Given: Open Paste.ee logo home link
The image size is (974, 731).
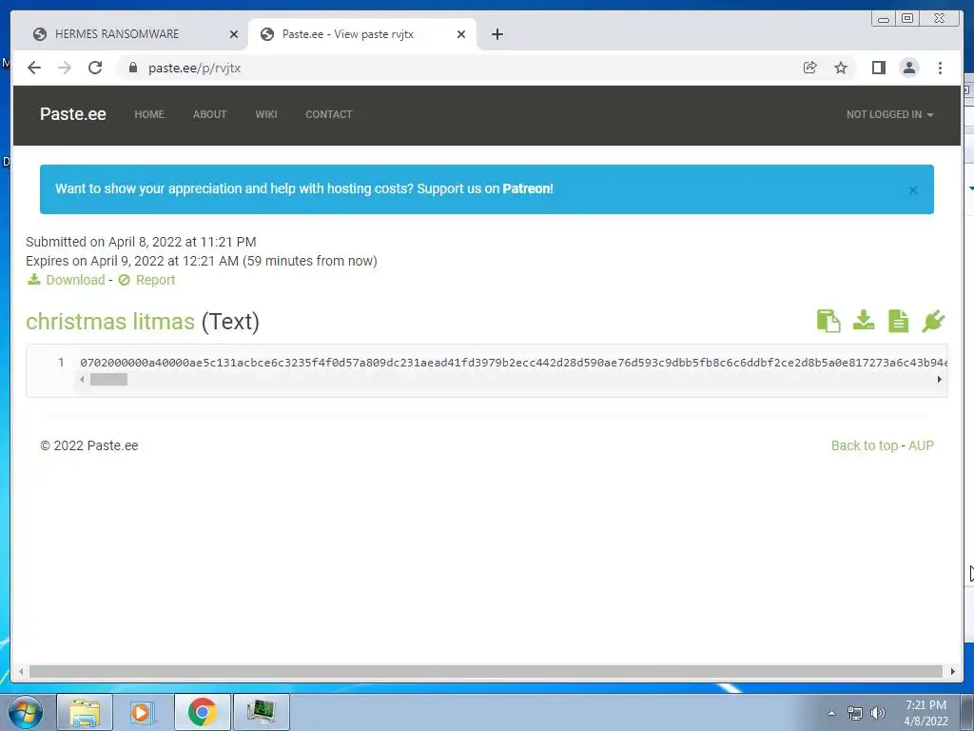Looking at the screenshot, I should point(72,114).
